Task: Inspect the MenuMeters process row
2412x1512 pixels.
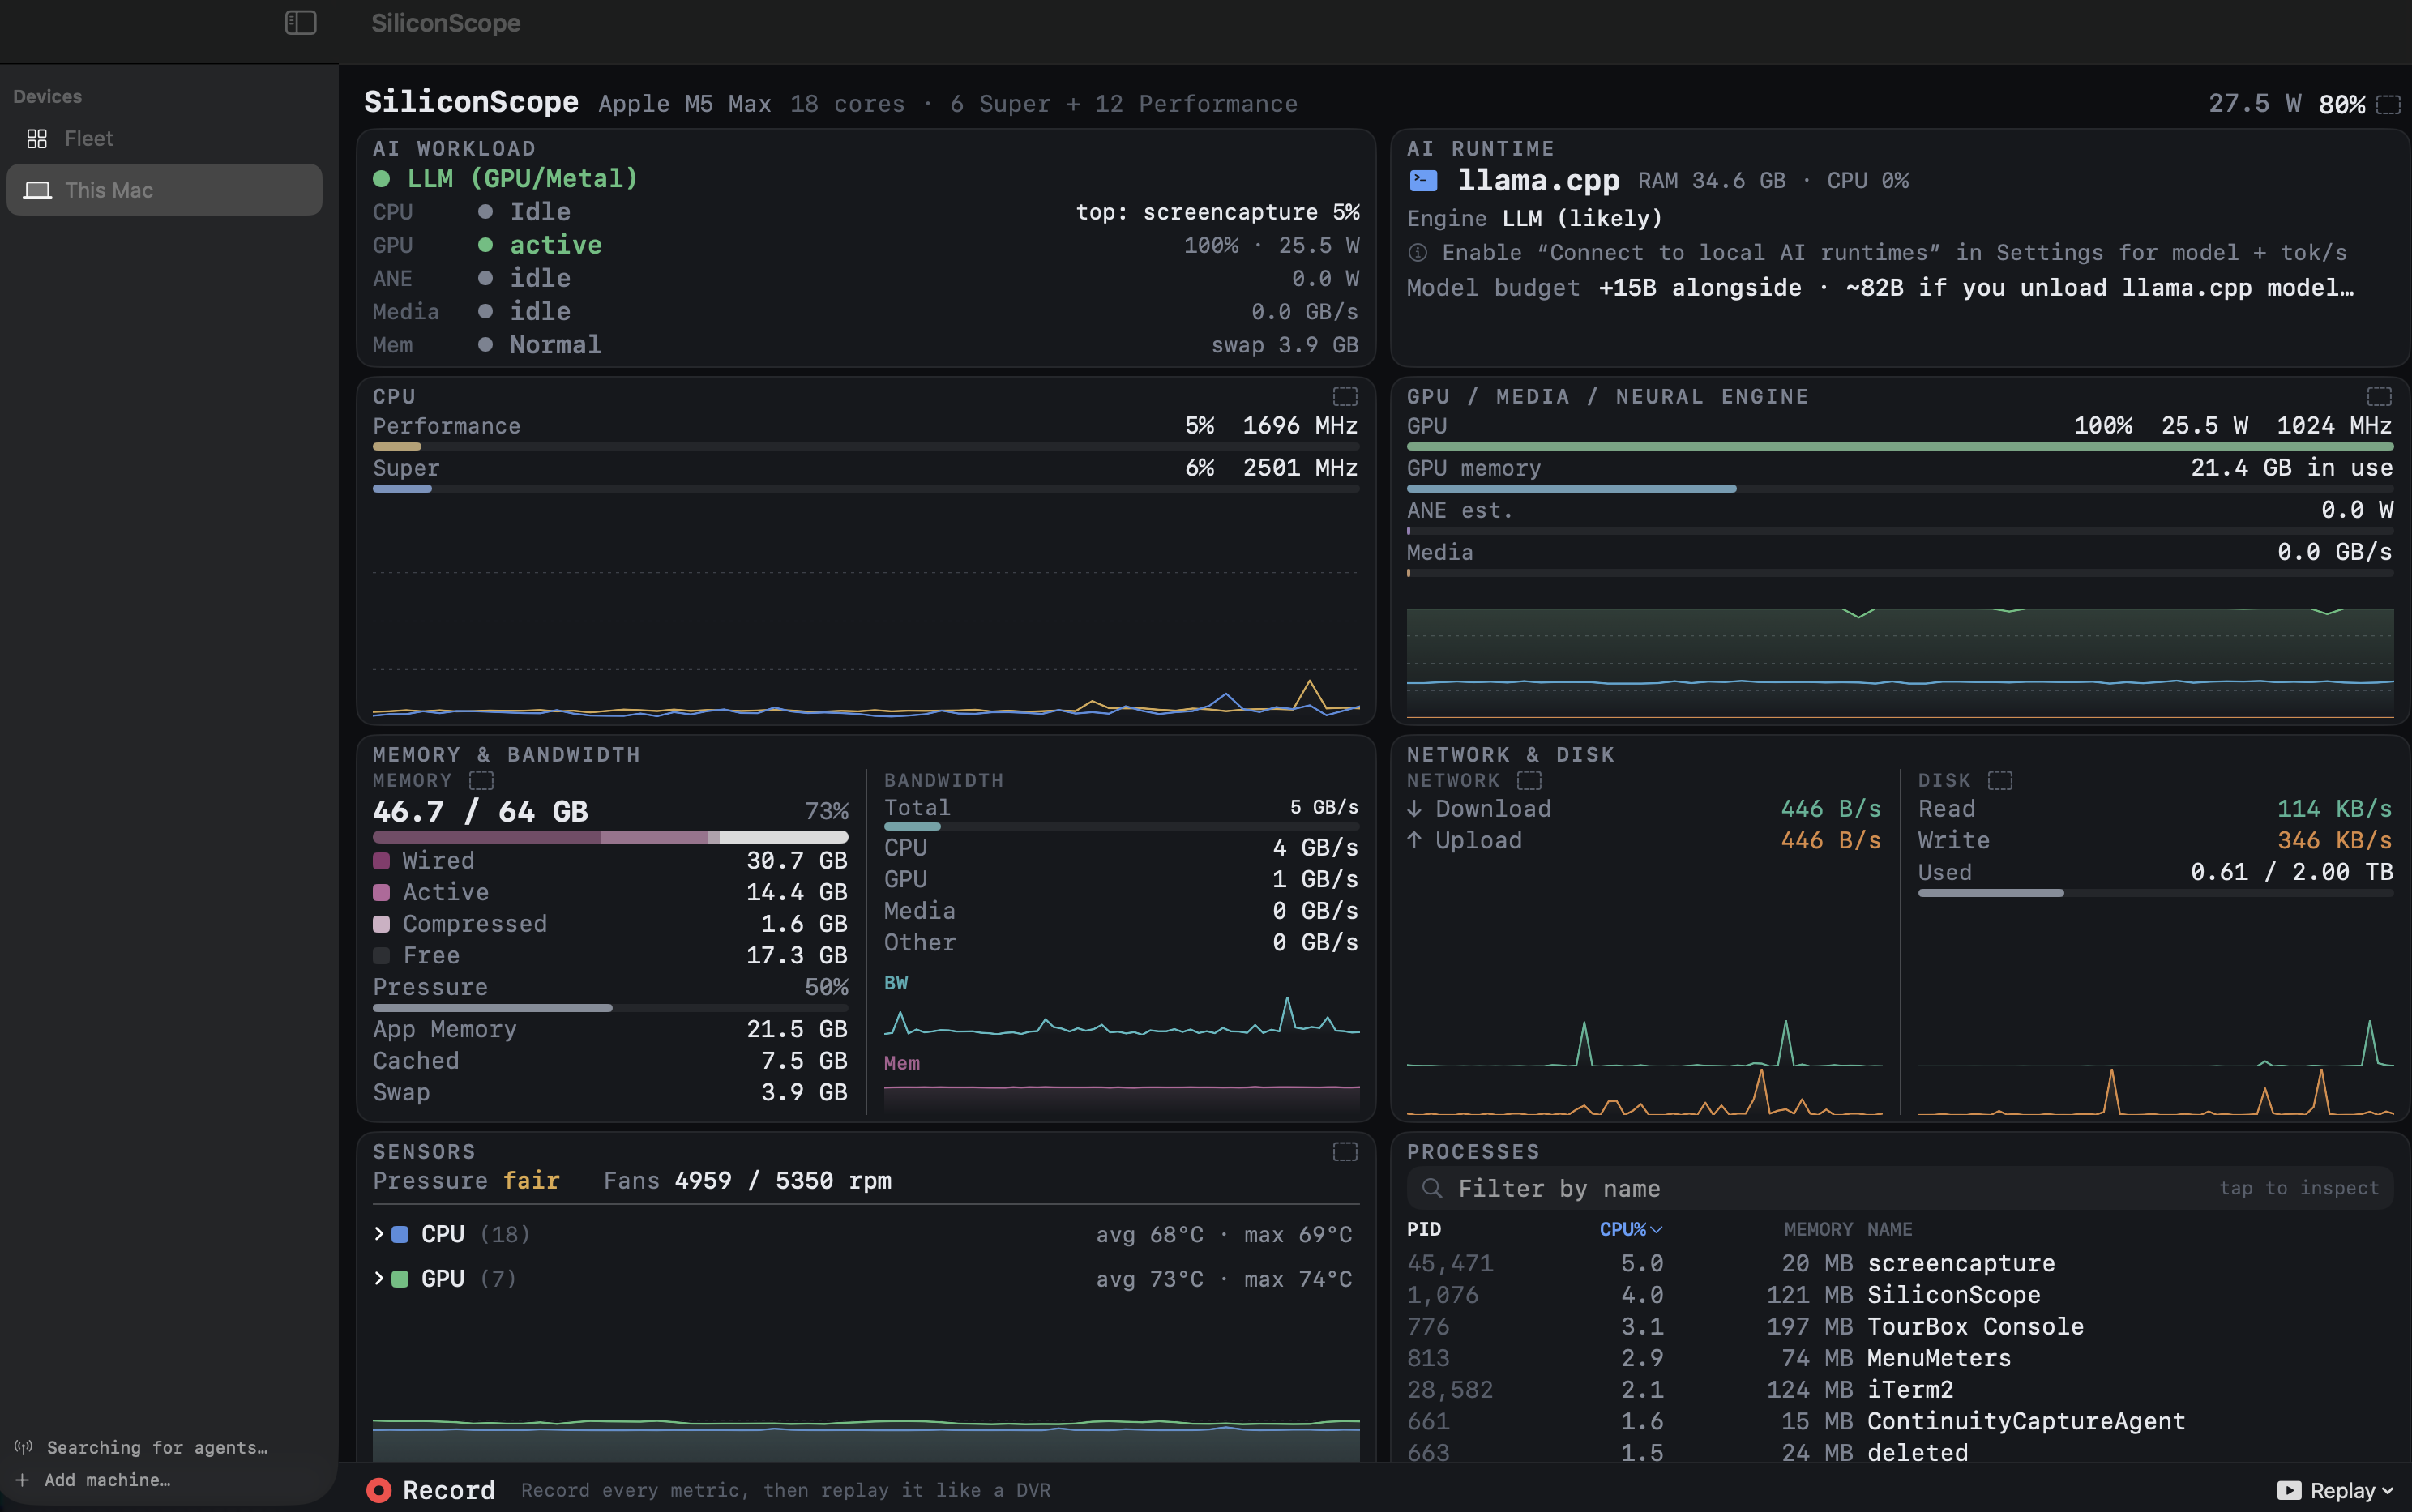Action: (x=1900, y=1358)
